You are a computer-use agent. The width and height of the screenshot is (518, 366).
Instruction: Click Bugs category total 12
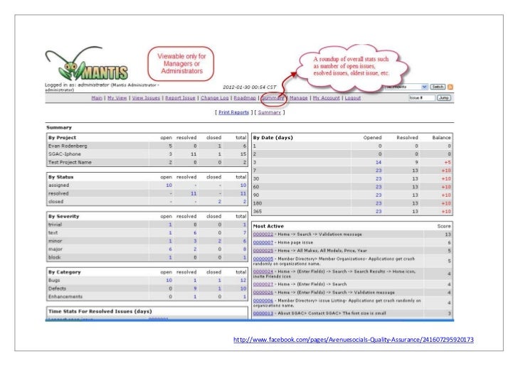tap(243, 281)
